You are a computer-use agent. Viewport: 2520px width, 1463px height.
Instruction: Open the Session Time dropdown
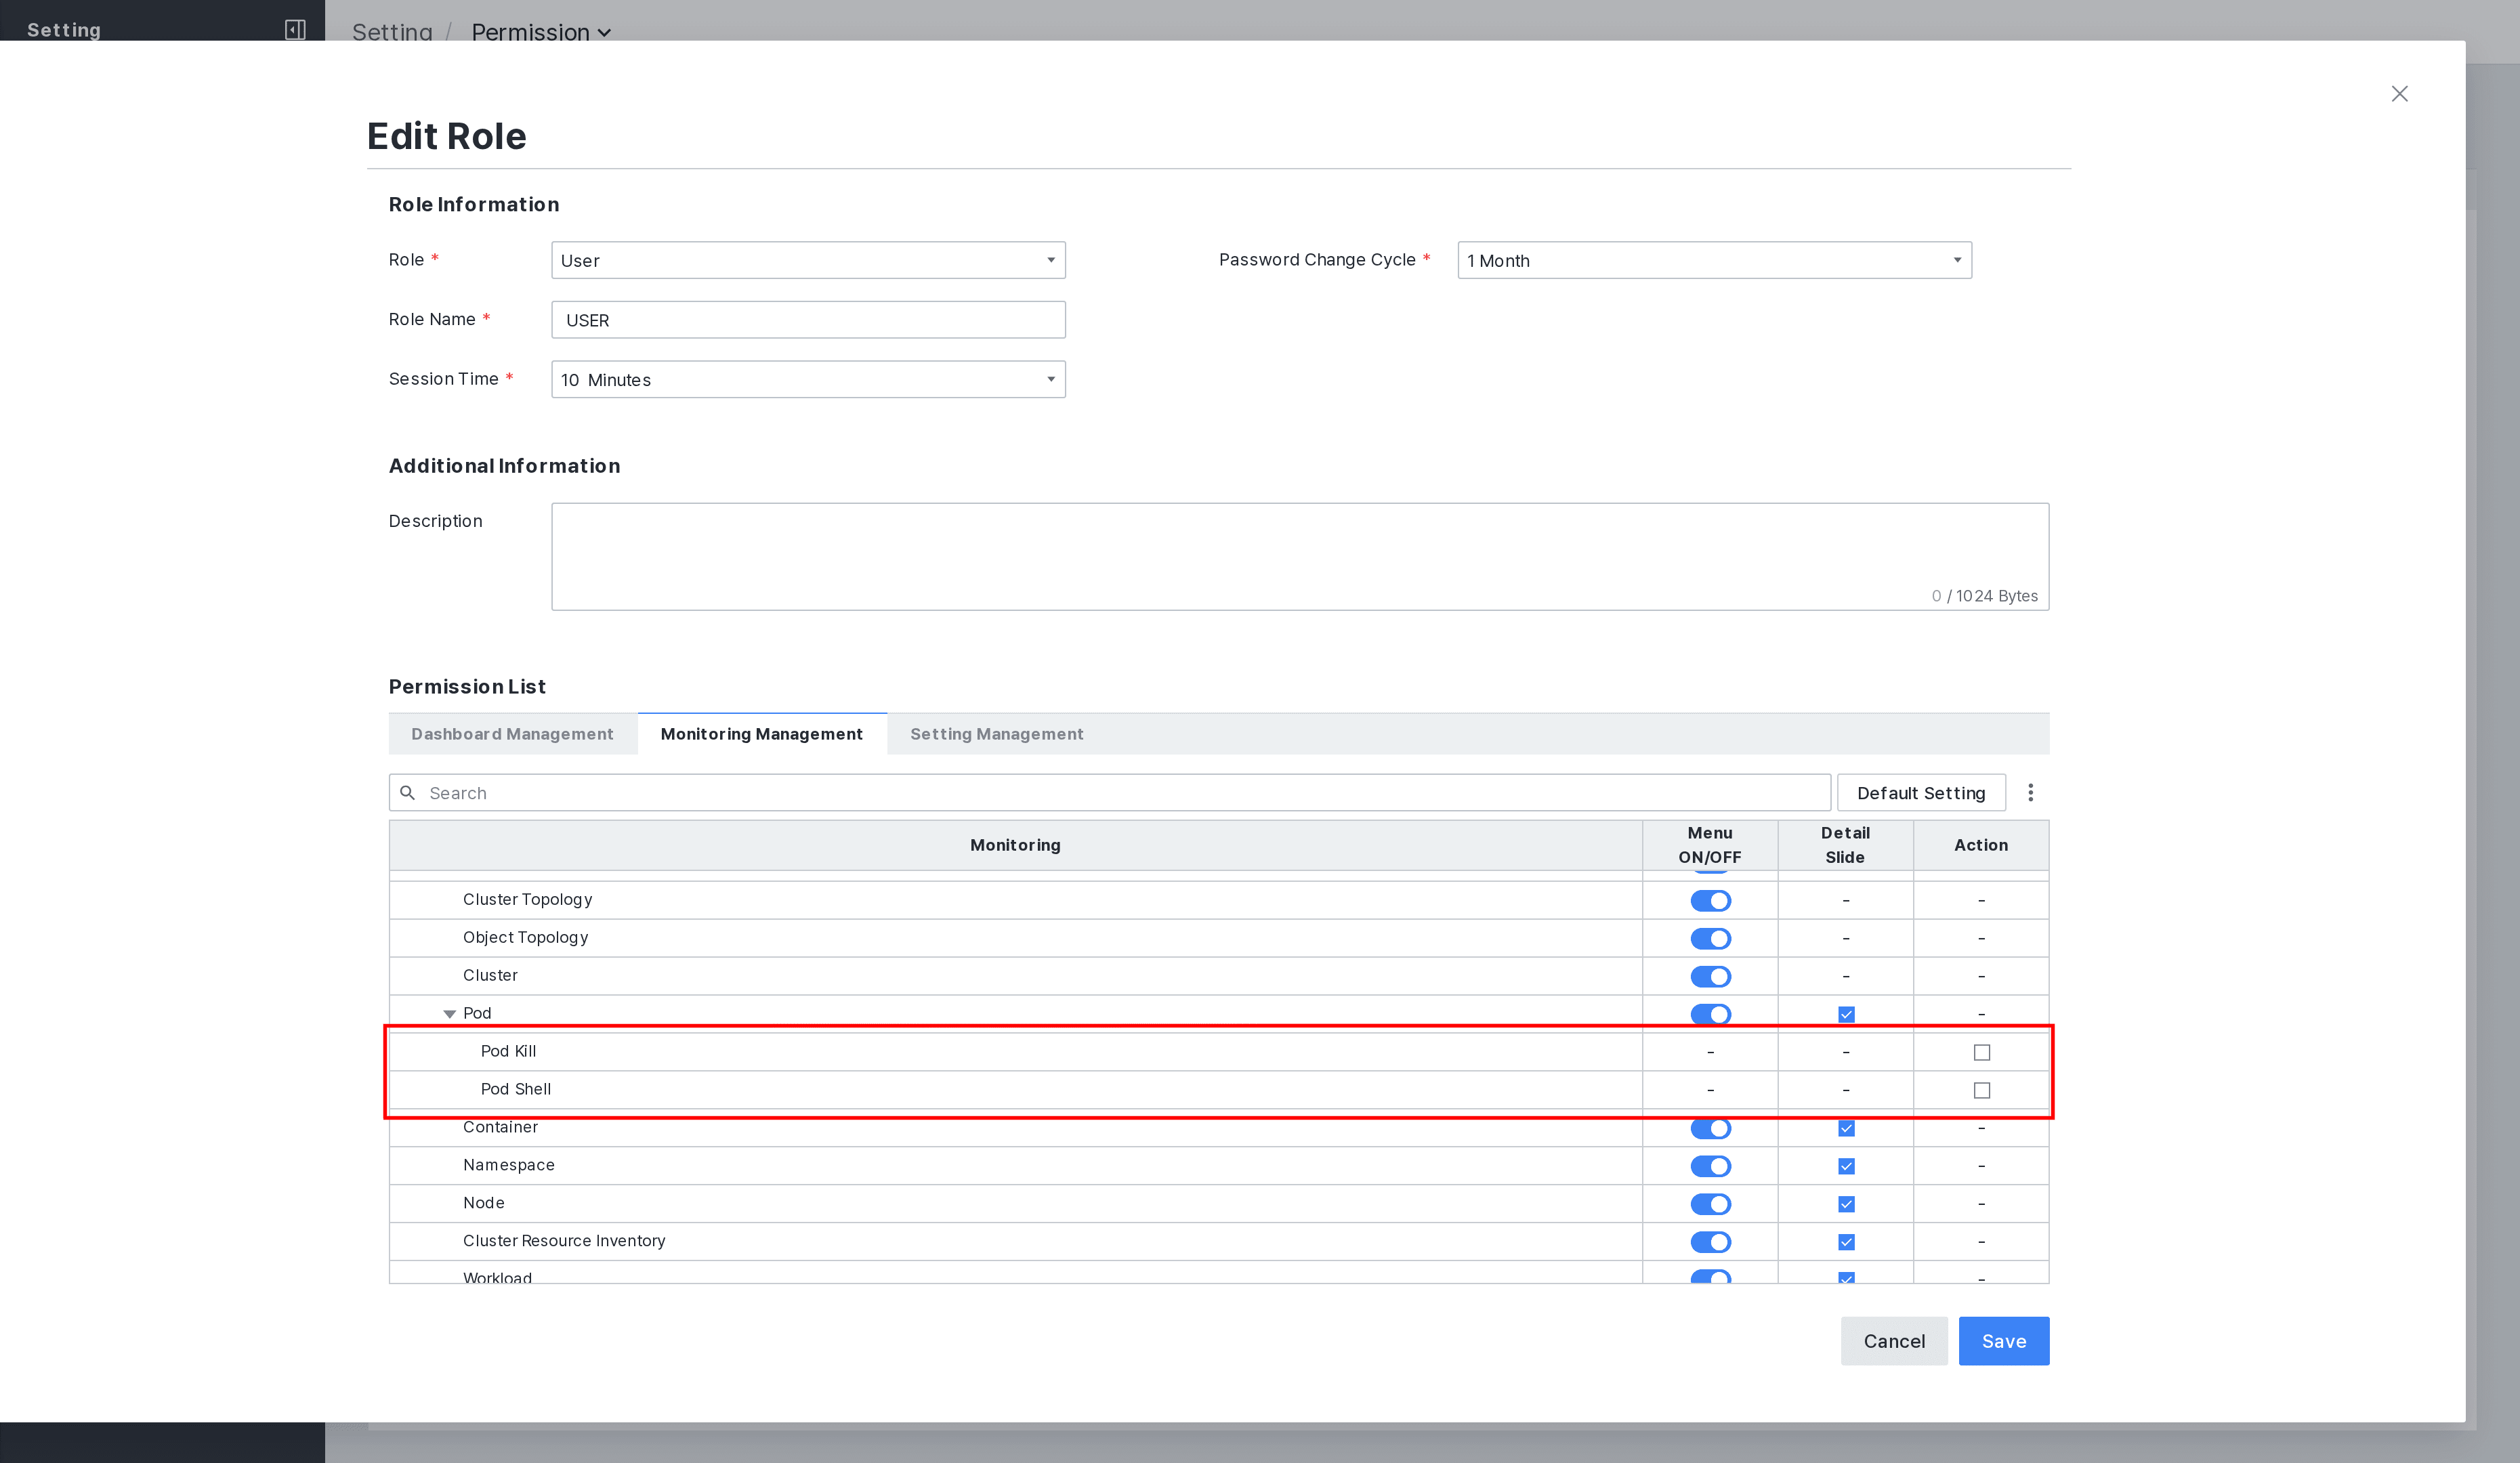808,379
